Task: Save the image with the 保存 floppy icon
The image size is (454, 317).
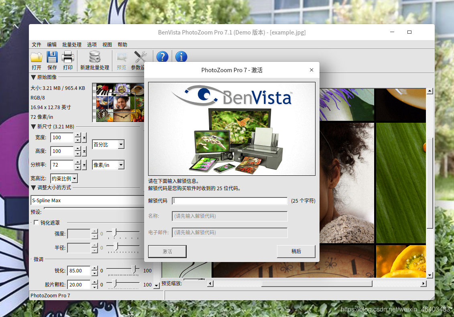Action: click(52, 60)
